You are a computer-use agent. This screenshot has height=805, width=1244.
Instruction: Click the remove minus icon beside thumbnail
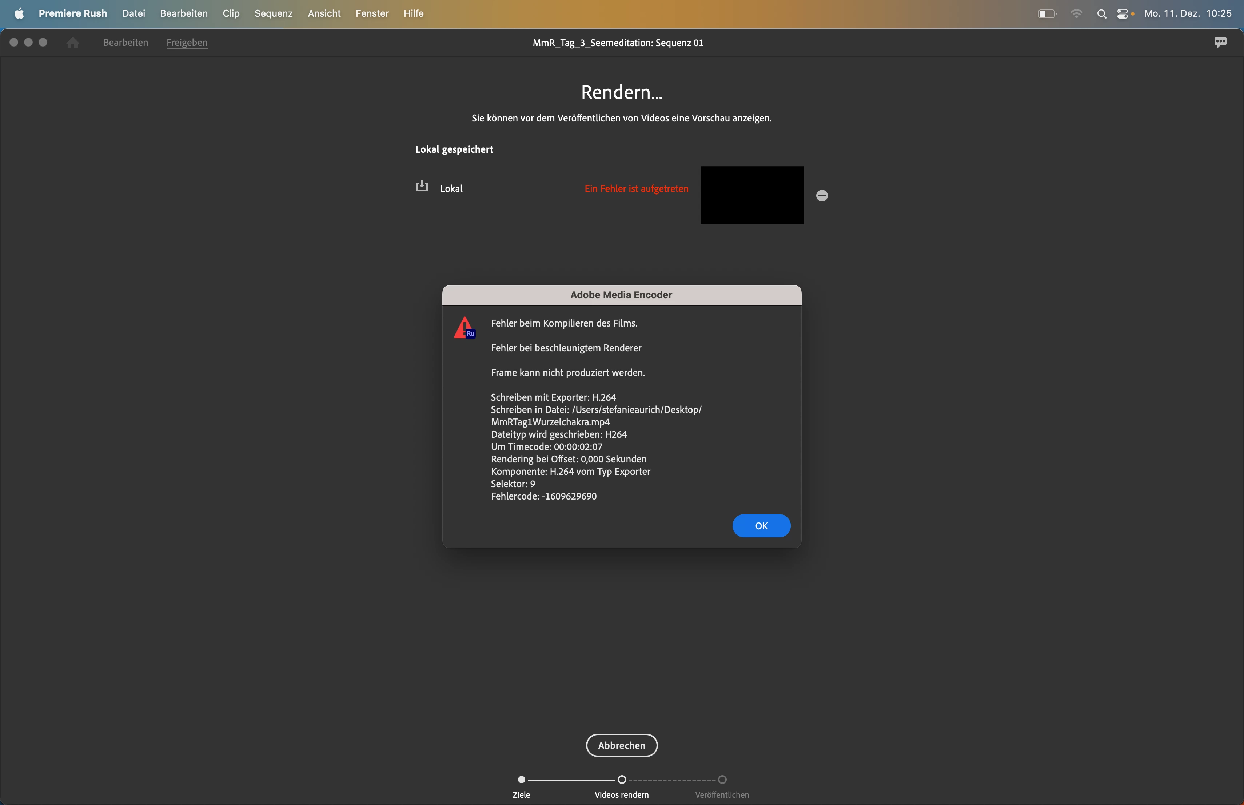pyautogui.click(x=822, y=195)
